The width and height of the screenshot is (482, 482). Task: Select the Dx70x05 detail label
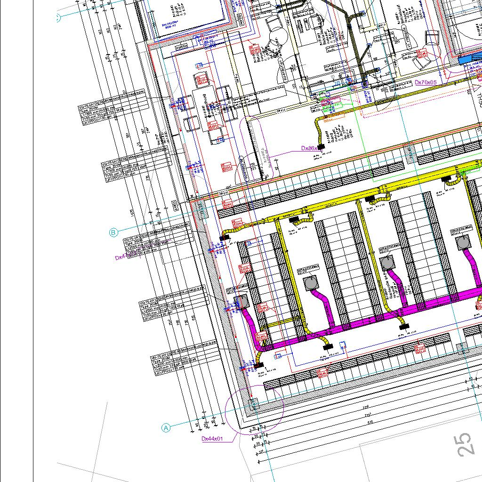[x=426, y=82]
